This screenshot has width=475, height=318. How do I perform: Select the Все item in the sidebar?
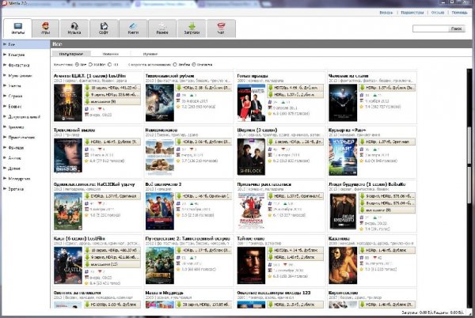tap(26, 44)
